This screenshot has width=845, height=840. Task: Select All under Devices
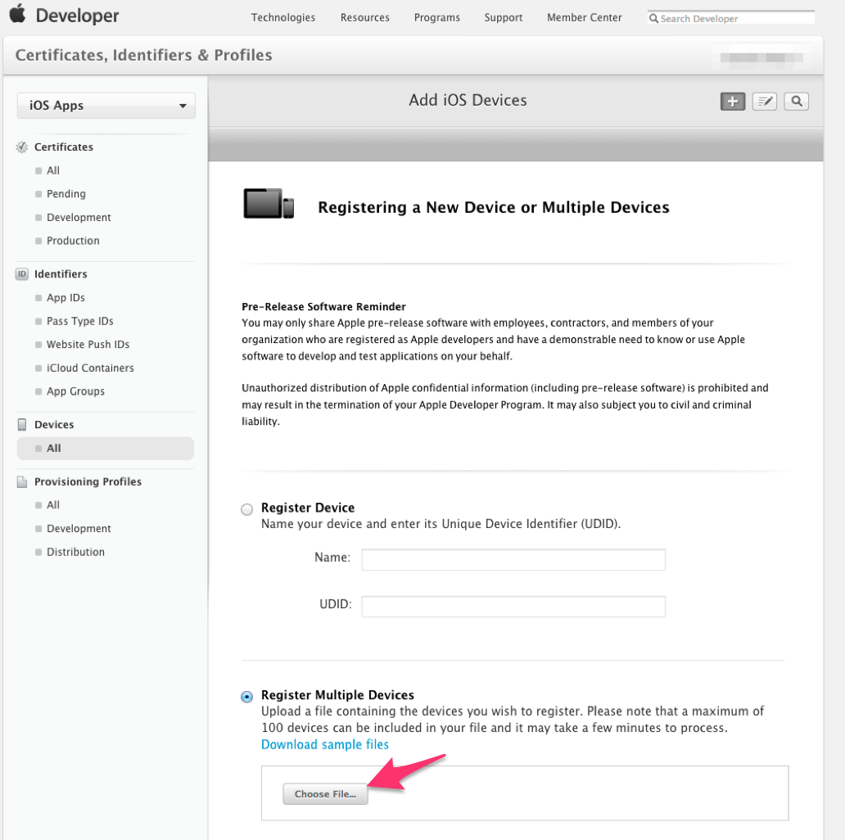point(106,449)
